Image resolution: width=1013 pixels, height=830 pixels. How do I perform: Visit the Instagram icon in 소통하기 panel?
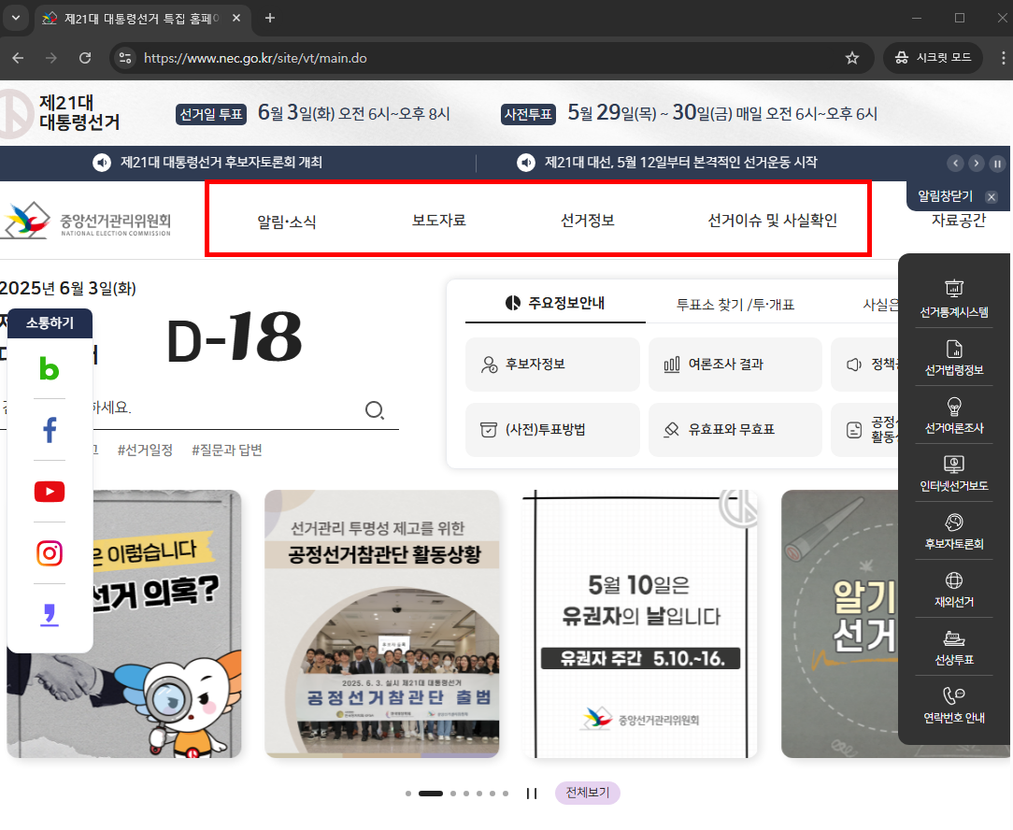(49, 553)
